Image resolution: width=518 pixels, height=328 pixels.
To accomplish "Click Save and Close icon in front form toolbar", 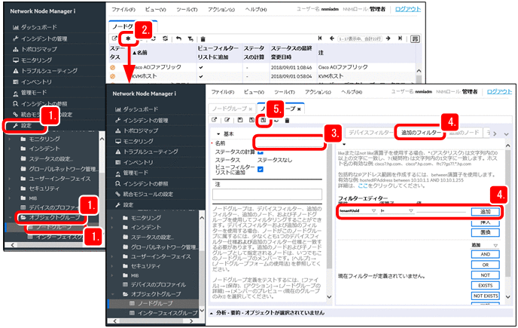I will click(264, 120).
